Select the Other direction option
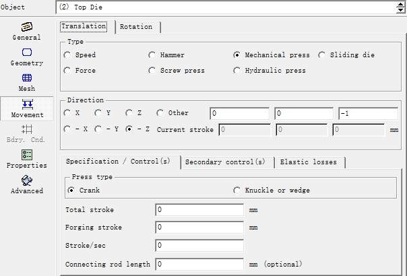Image resolution: width=407 pixels, height=276 pixels. pos(160,113)
